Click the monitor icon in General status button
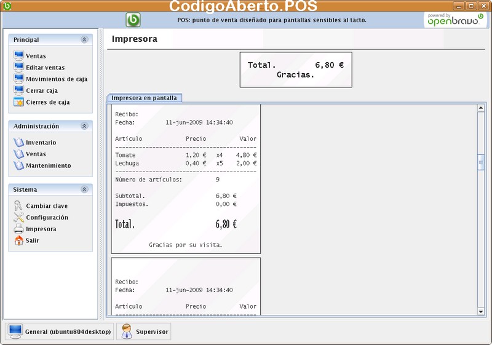This screenshot has width=492, height=345. pos(15,331)
